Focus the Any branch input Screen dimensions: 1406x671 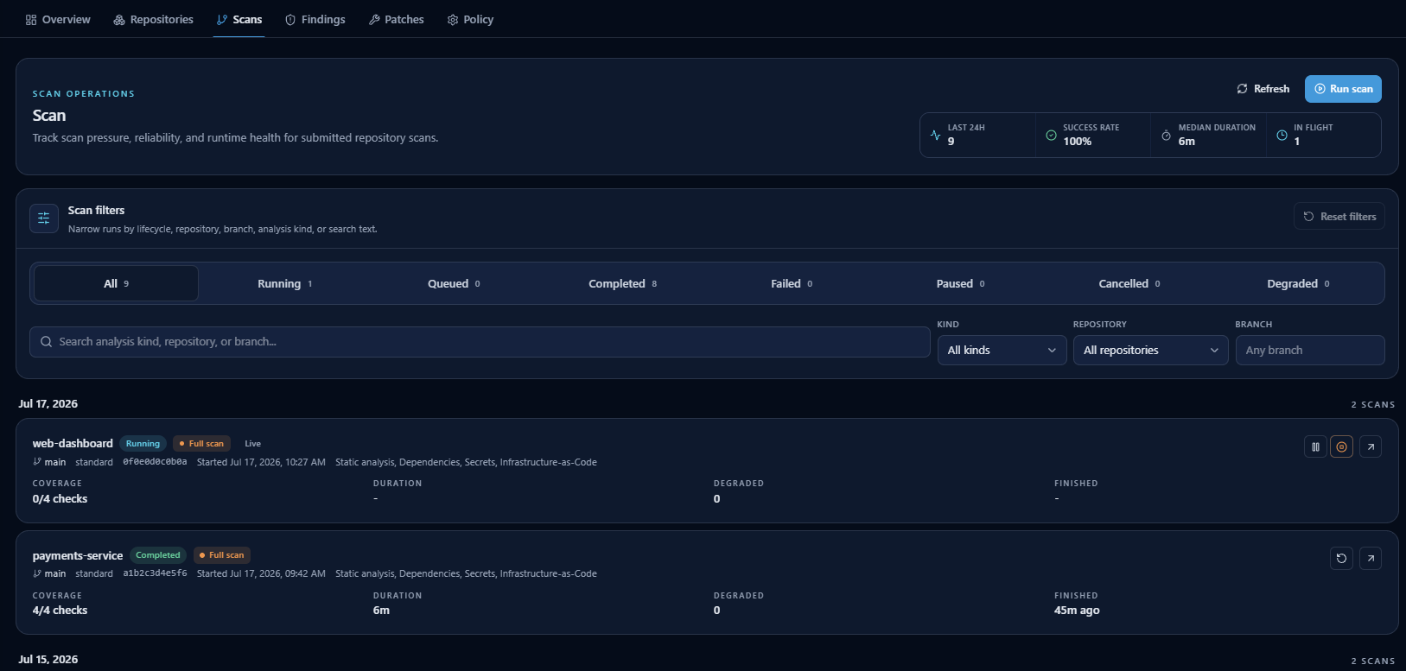point(1309,351)
